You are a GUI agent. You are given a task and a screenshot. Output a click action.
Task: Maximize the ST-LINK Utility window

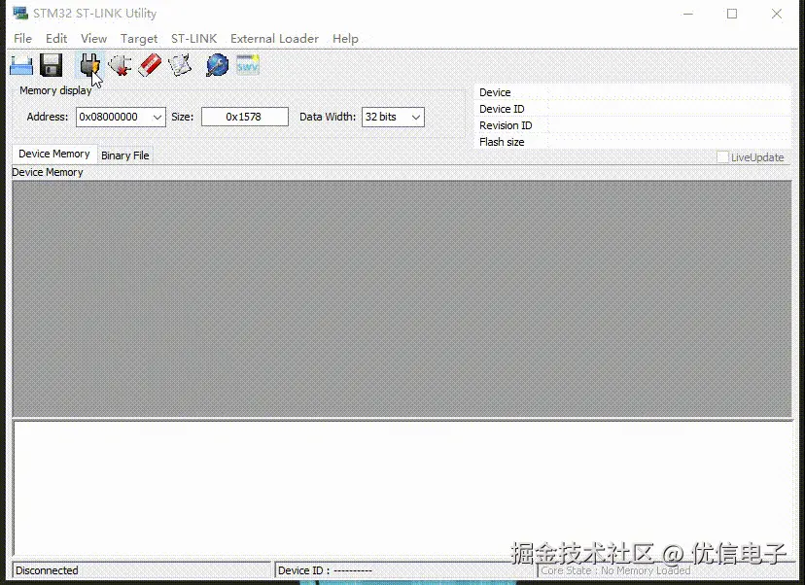point(732,14)
